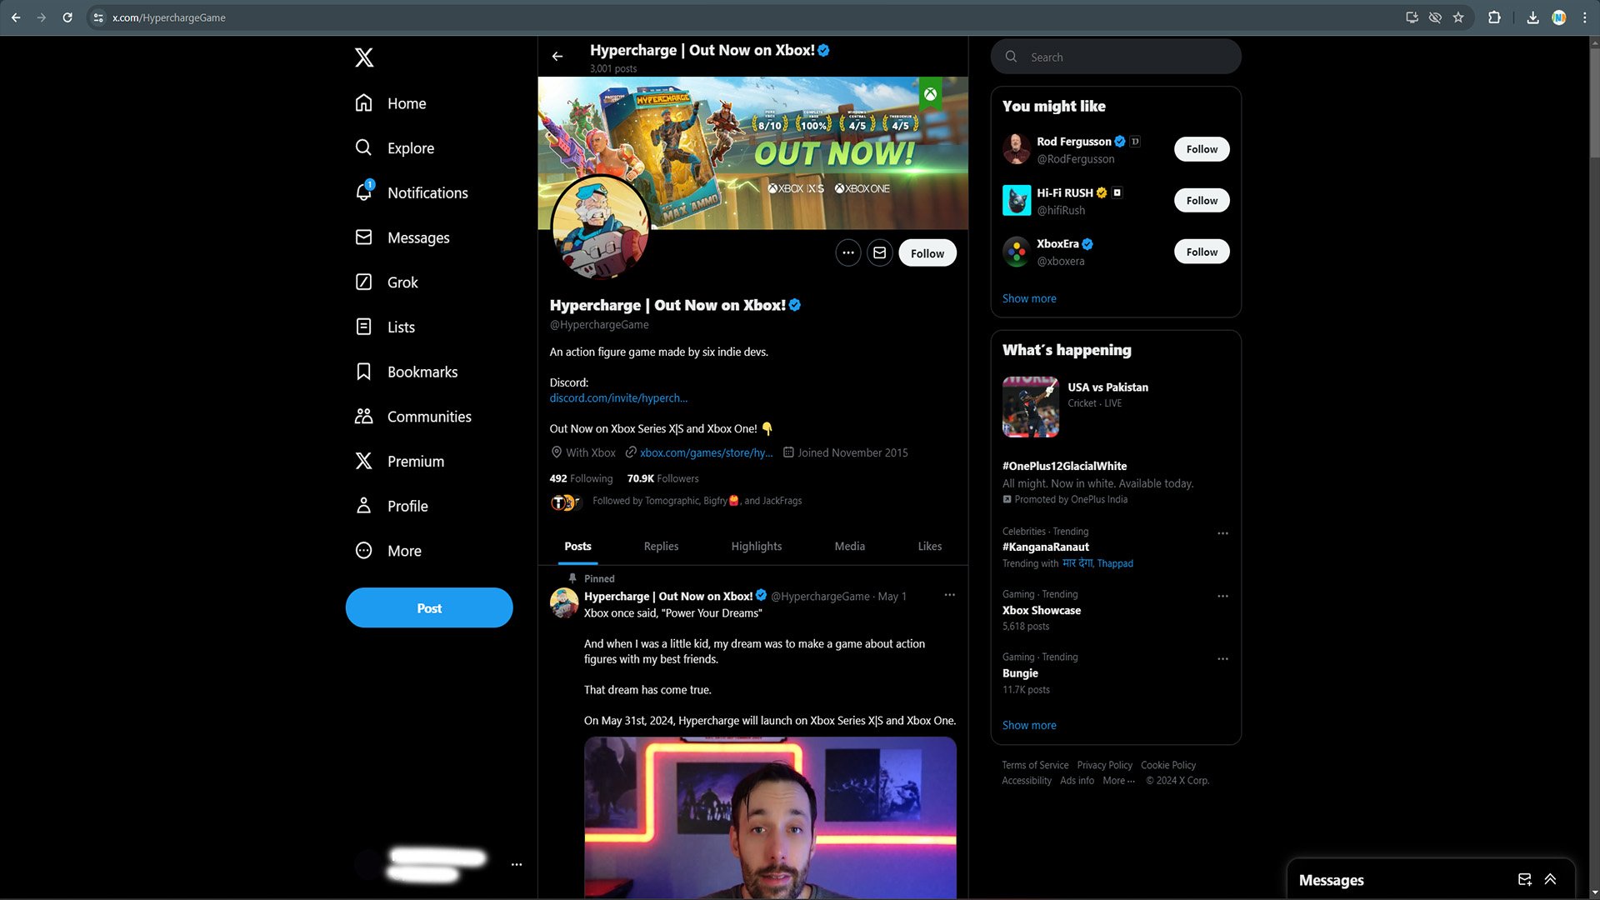The height and width of the screenshot is (900, 1600).
Task: Expand the Messages drawer with the chevrons
Action: coord(1550,879)
